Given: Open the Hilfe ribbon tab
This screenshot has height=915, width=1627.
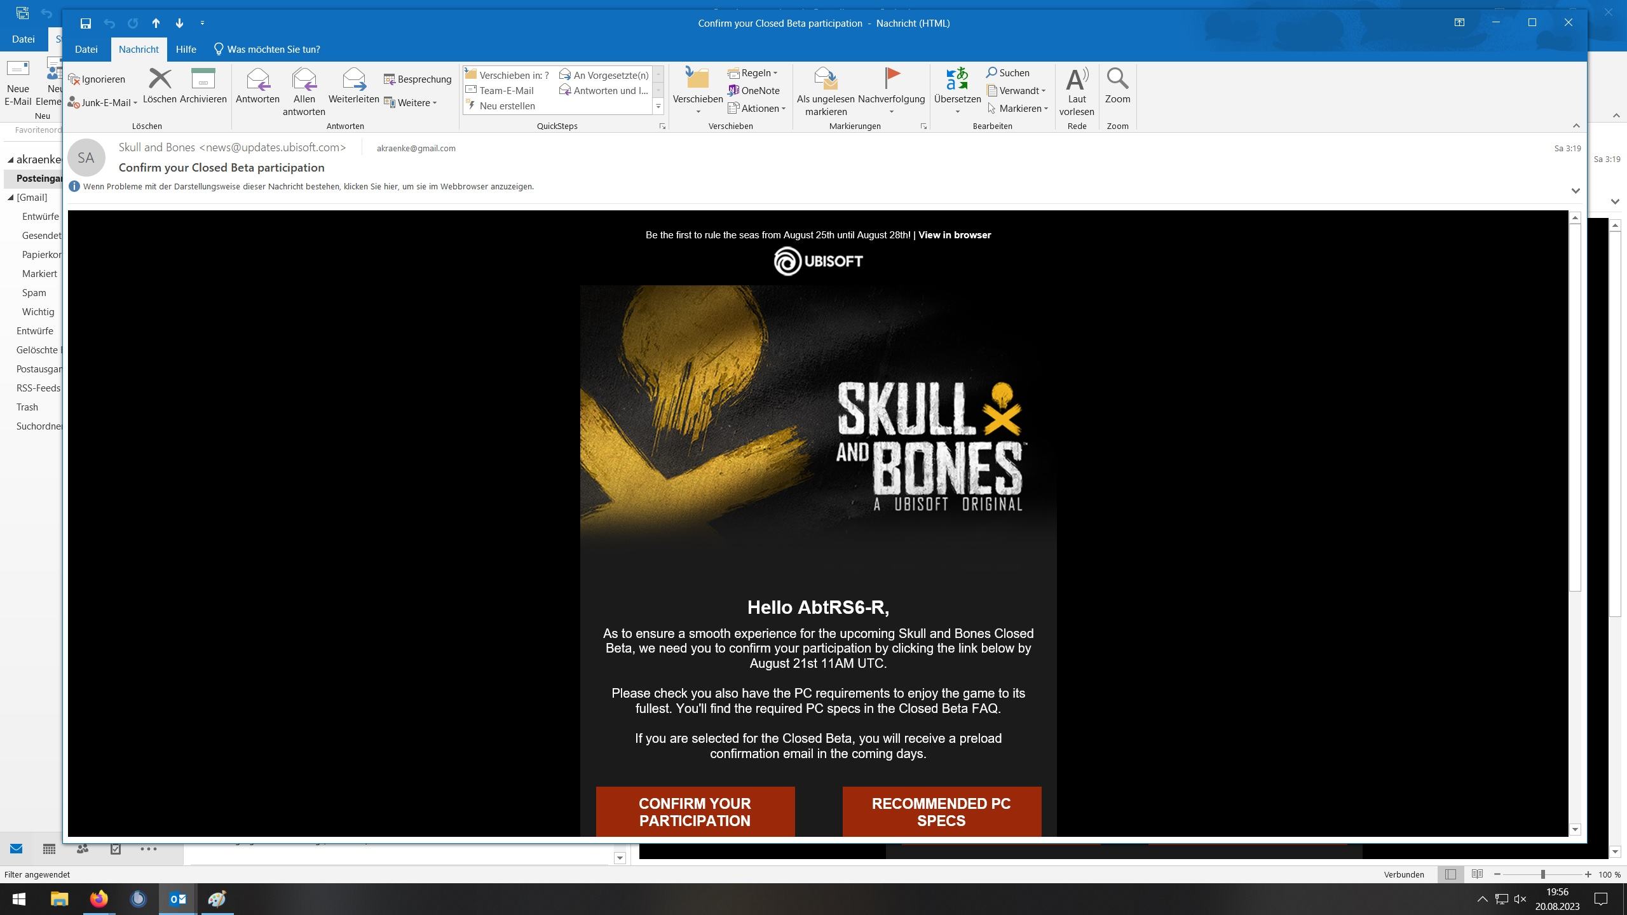Looking at the screenshot, I should pos(186,50).
